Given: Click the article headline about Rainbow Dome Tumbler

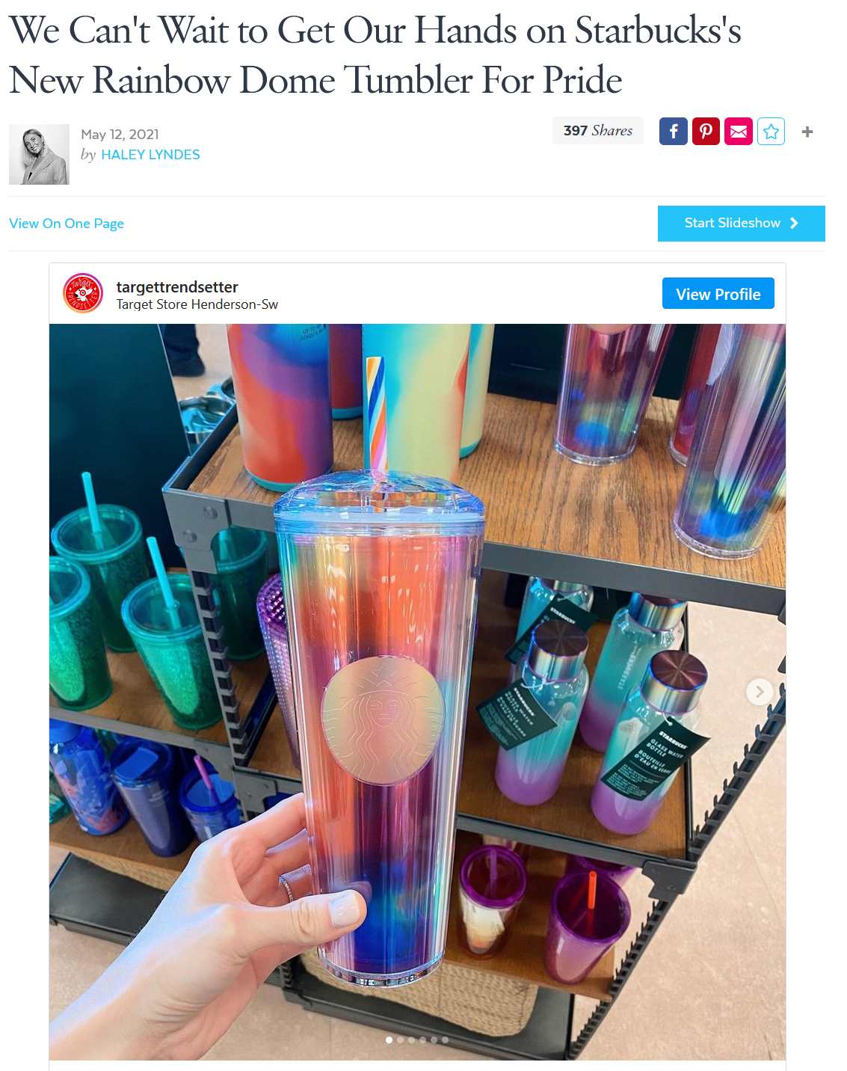Looking at the screenshot, I should pyautogui.click(x=375, y=55).
